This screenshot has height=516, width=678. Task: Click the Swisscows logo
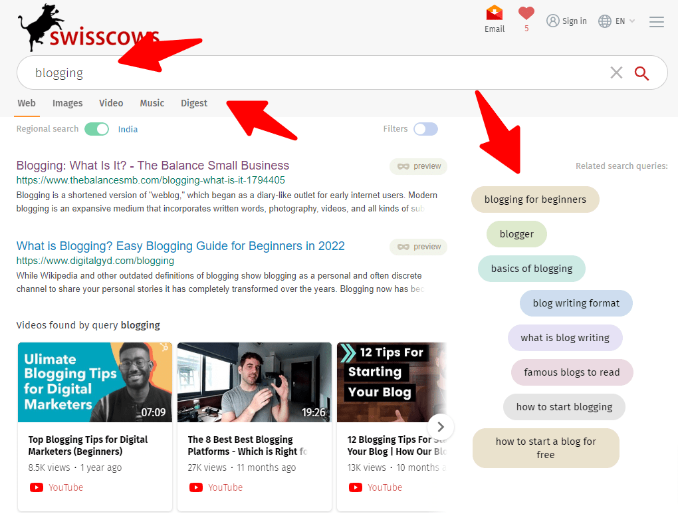tap(88, 28)
